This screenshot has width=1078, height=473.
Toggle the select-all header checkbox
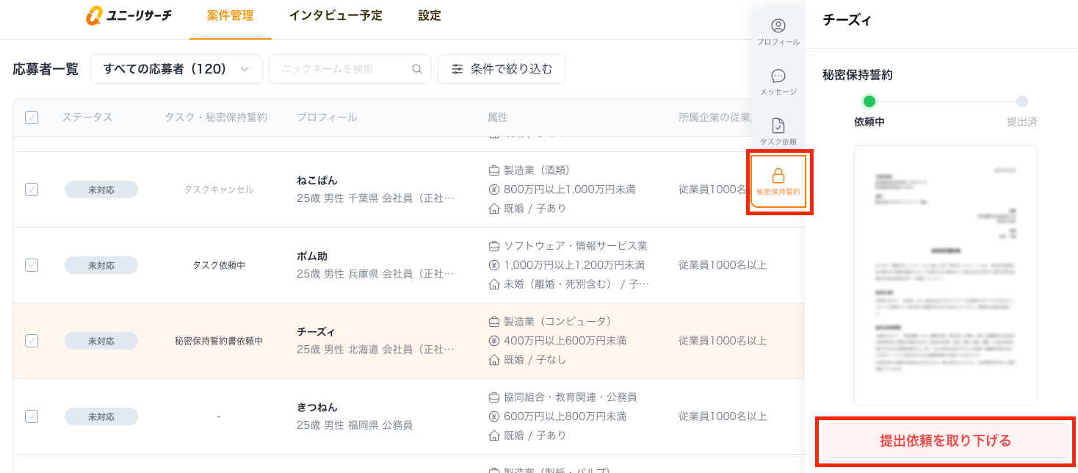tap(32, 118)
